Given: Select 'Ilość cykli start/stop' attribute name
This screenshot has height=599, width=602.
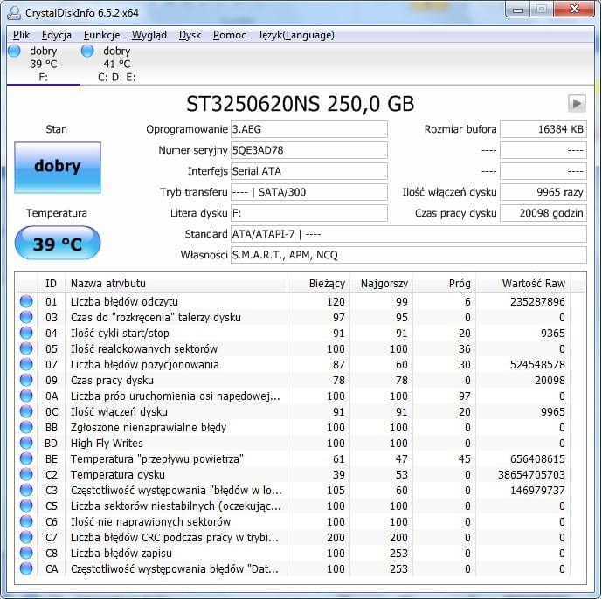Looking at the screenshot, I should coord(120,333).
